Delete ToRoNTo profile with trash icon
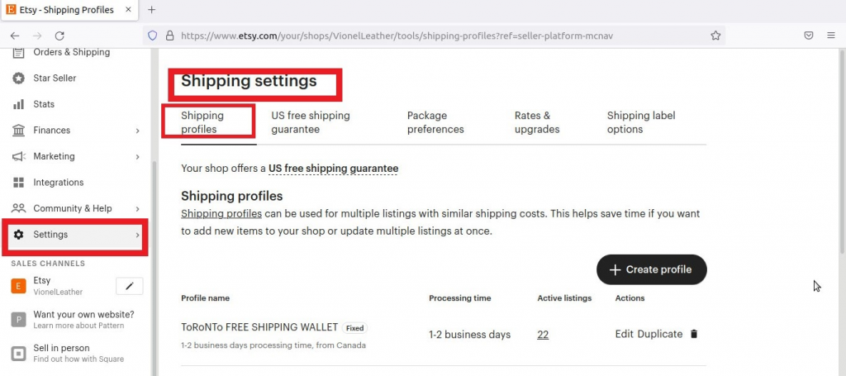This screenshot has width=846, height=376. (x=694, y=334)
